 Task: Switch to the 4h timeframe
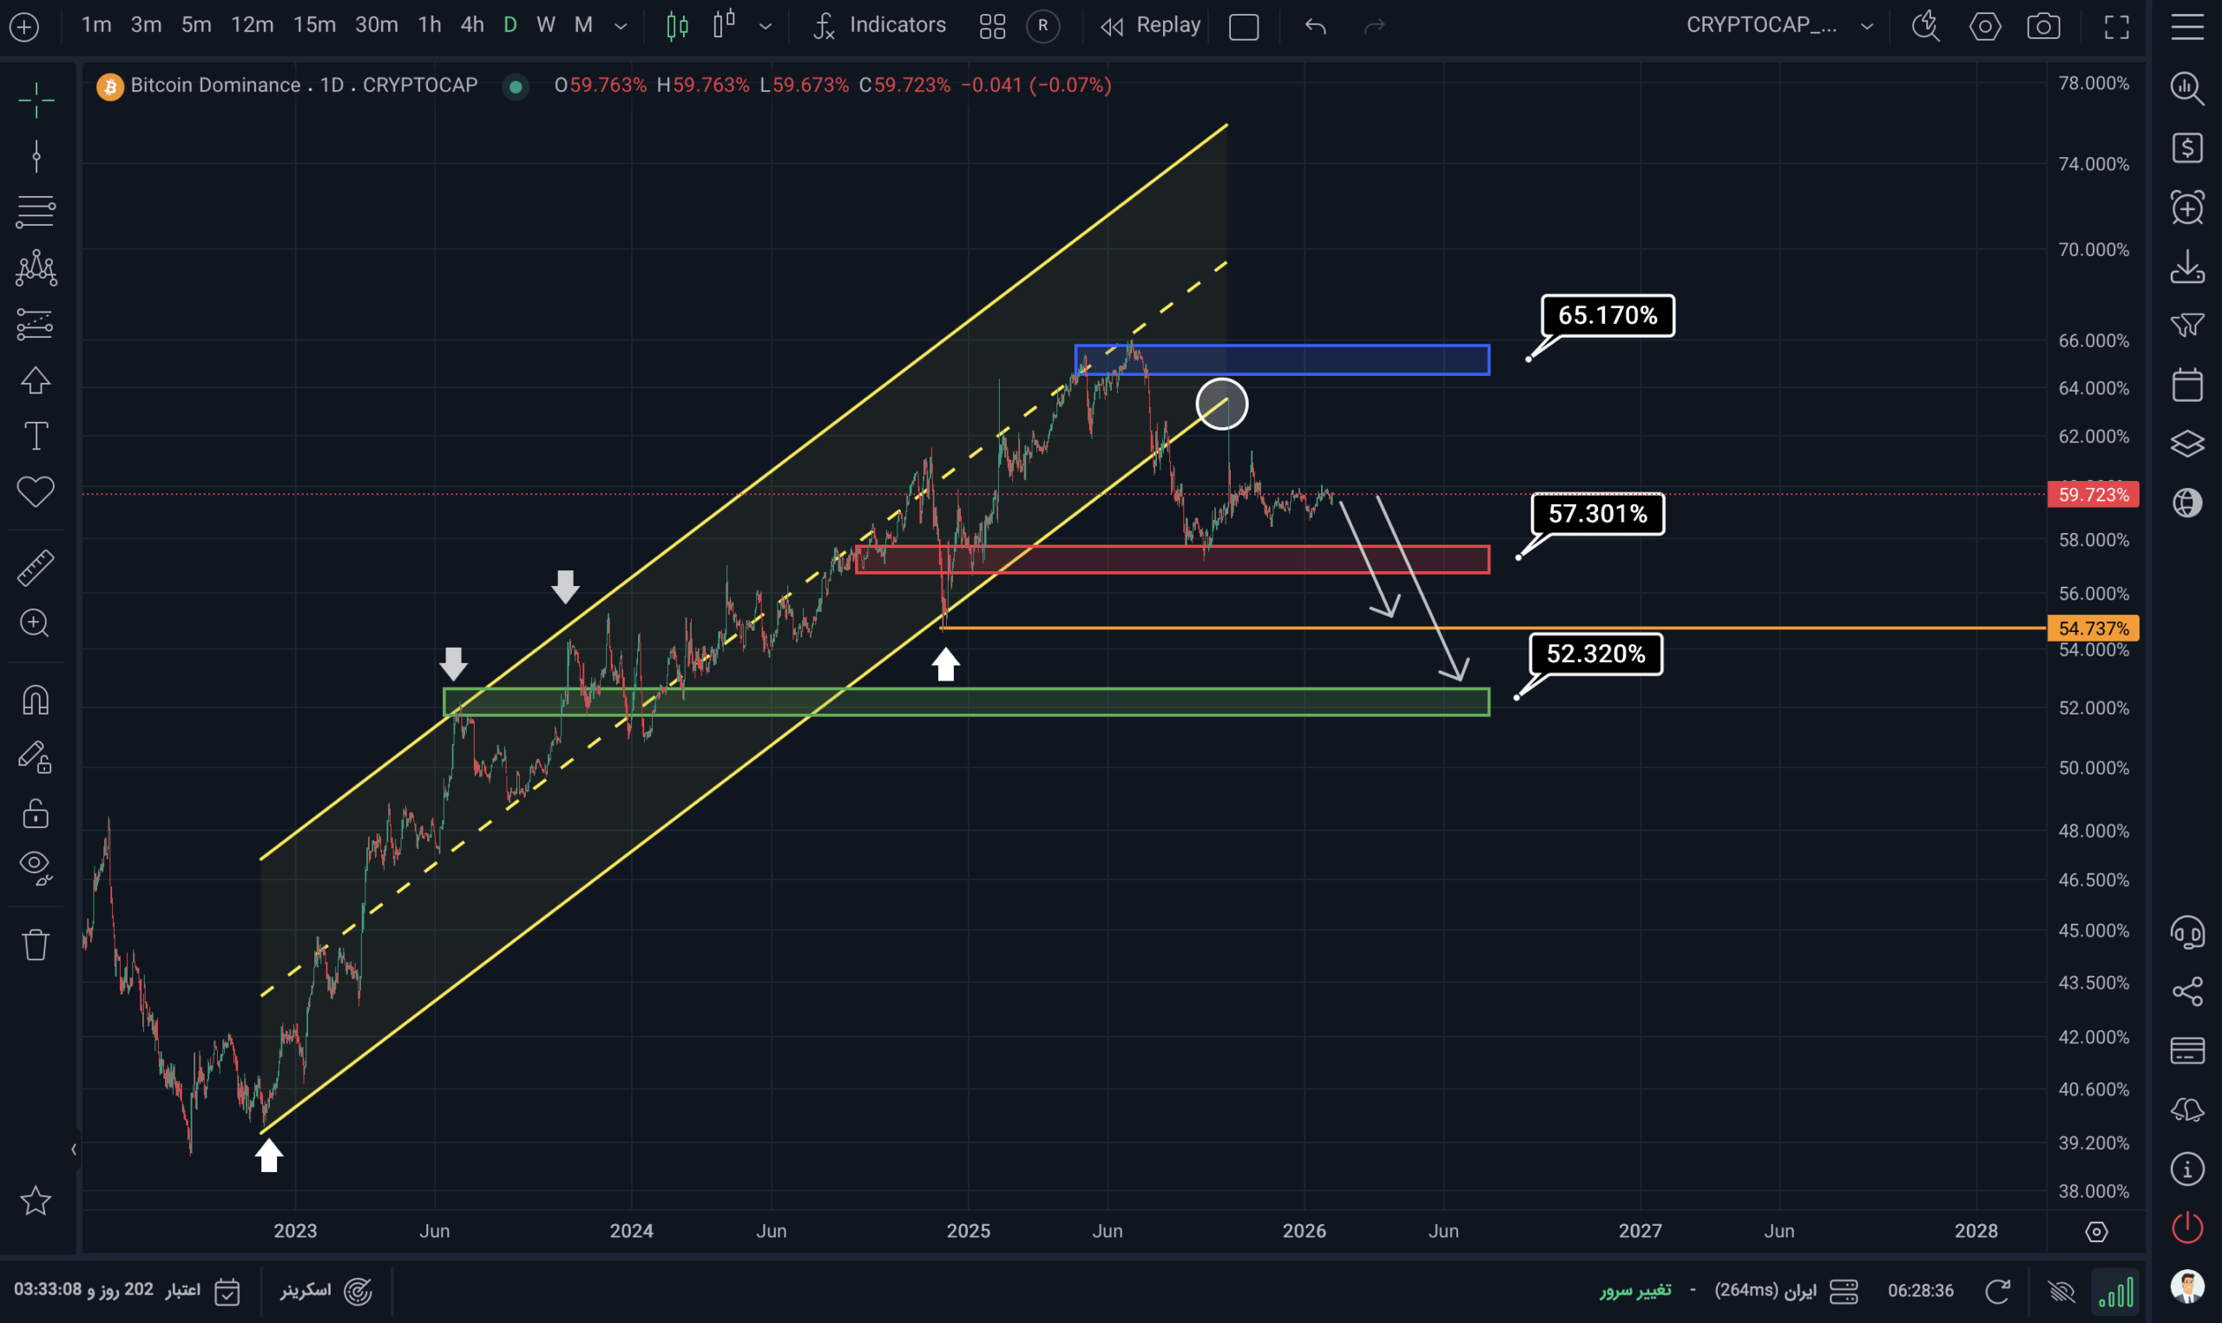click(472, 25)
